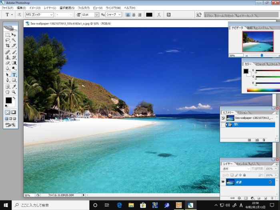Screen dimensions: 280x210
Task: Open the フィルタ(T) menu
Action: [83, 8]
